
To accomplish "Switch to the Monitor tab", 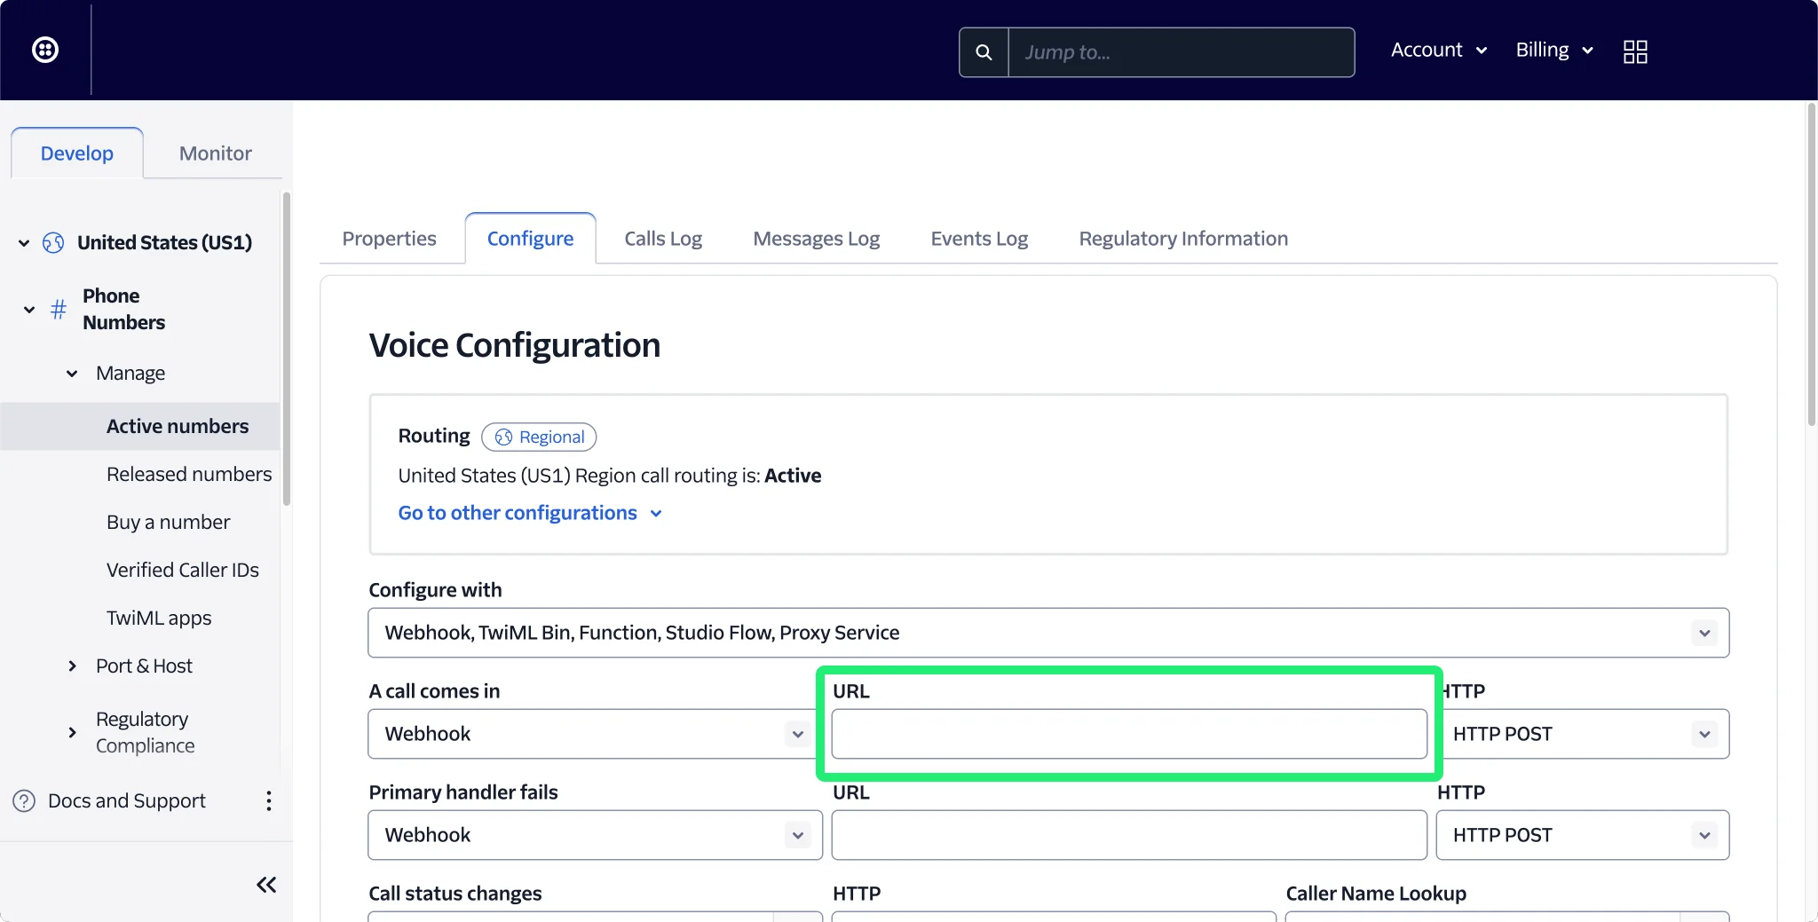I will coord(214,153).
